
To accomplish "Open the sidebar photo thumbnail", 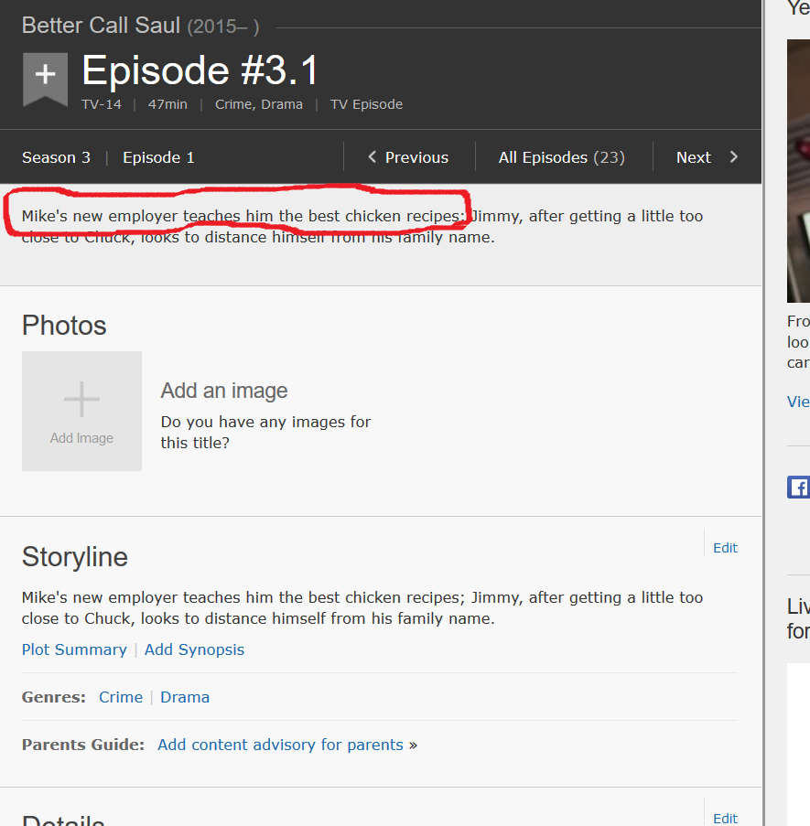I will tap(798, 171).
